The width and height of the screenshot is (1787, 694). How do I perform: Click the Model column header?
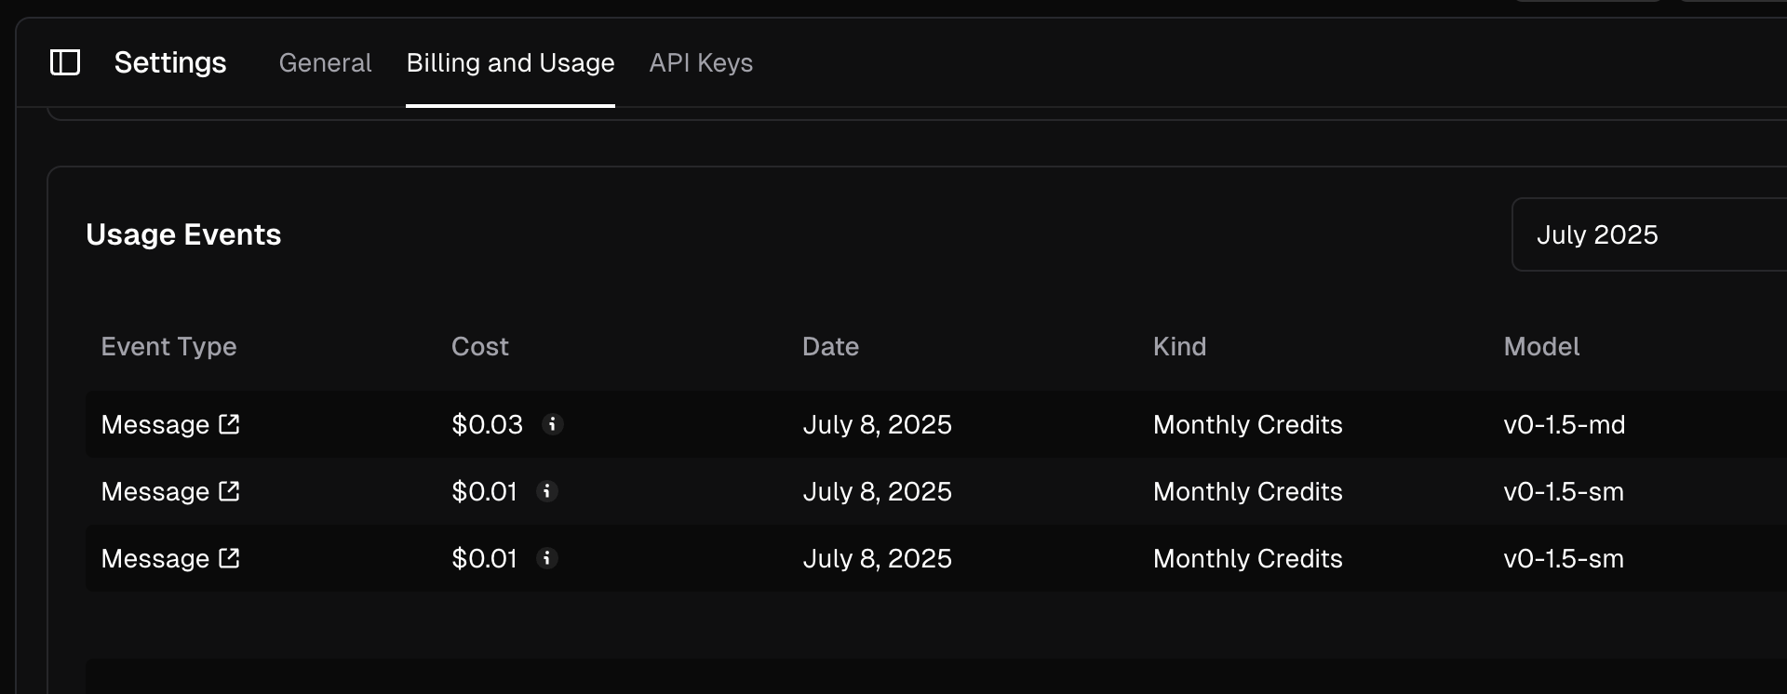coord(1541,347)
